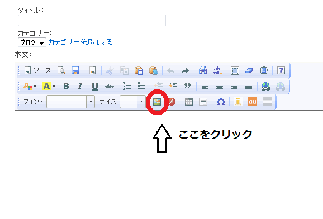Click the Paste clipboard icon
Screen dimensions: 323x219
click(139, 70)
